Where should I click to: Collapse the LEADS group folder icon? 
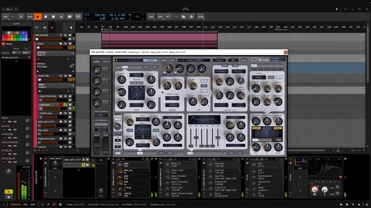pyautogui.click(x=38, y=47)
